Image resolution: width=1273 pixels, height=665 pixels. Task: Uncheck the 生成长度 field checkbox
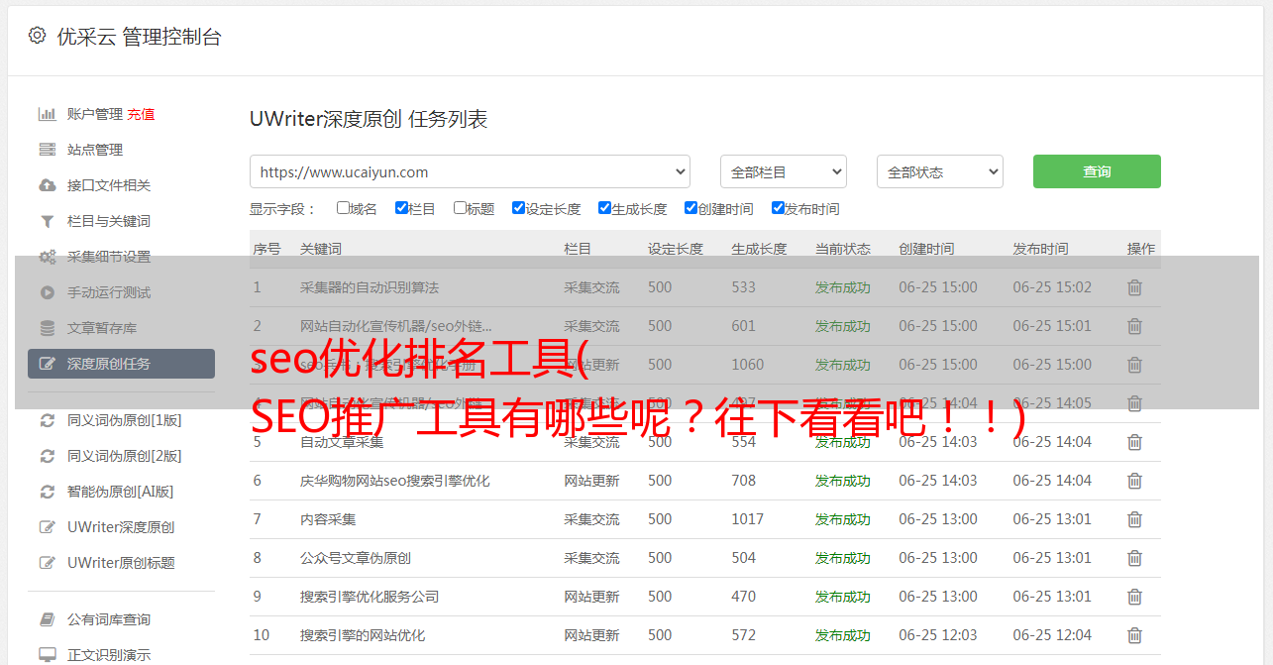[604, 208]
